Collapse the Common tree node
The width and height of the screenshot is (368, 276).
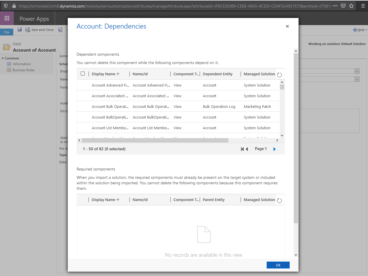(3, 58)
